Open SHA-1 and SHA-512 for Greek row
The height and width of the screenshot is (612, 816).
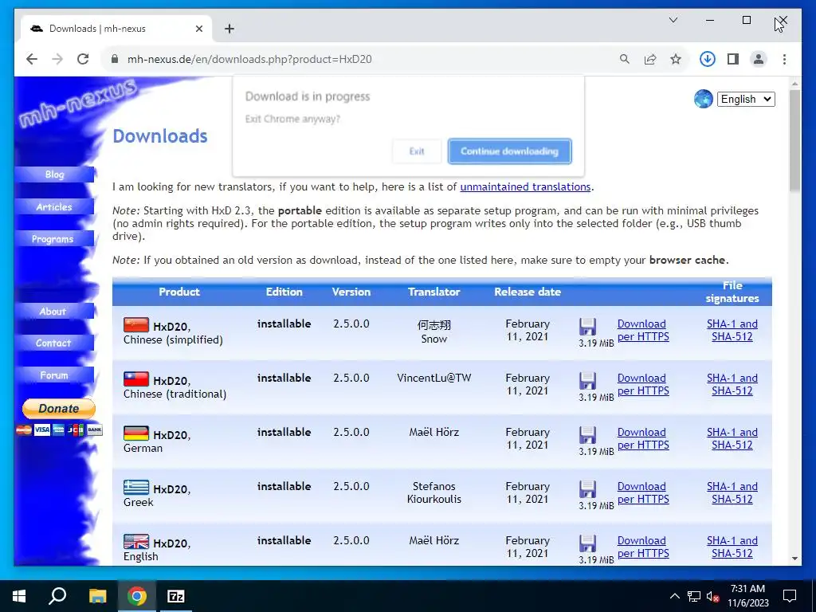point(732,492)
